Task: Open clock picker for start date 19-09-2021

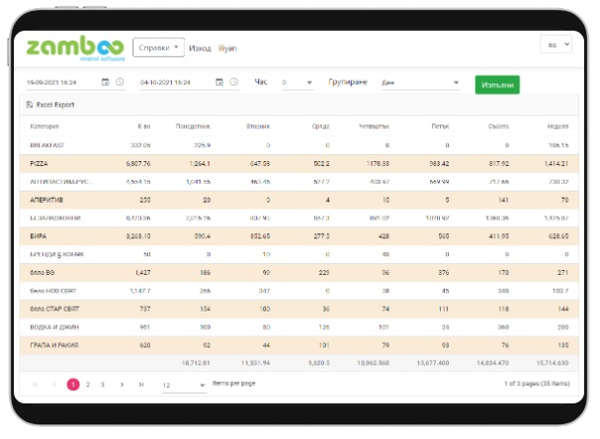Action: coord(120,82)
